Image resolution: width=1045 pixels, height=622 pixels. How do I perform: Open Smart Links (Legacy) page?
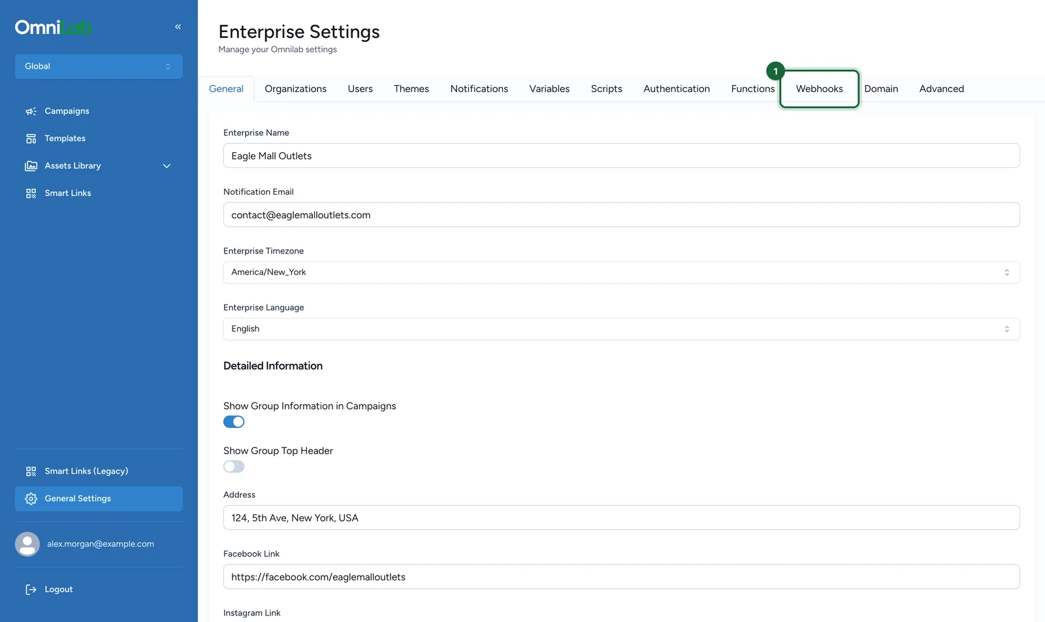point(99,471)
